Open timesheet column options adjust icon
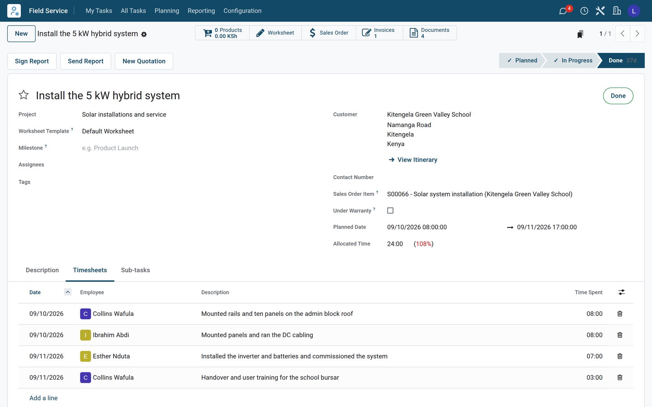This screenshot has height=407, width=652. tap(621, 292)
